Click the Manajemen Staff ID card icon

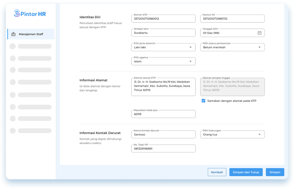click(13, 34)
